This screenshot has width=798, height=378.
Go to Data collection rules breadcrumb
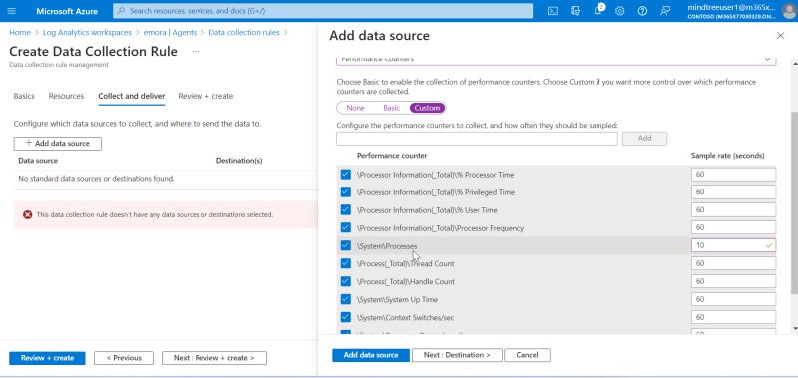click(244, 32)
